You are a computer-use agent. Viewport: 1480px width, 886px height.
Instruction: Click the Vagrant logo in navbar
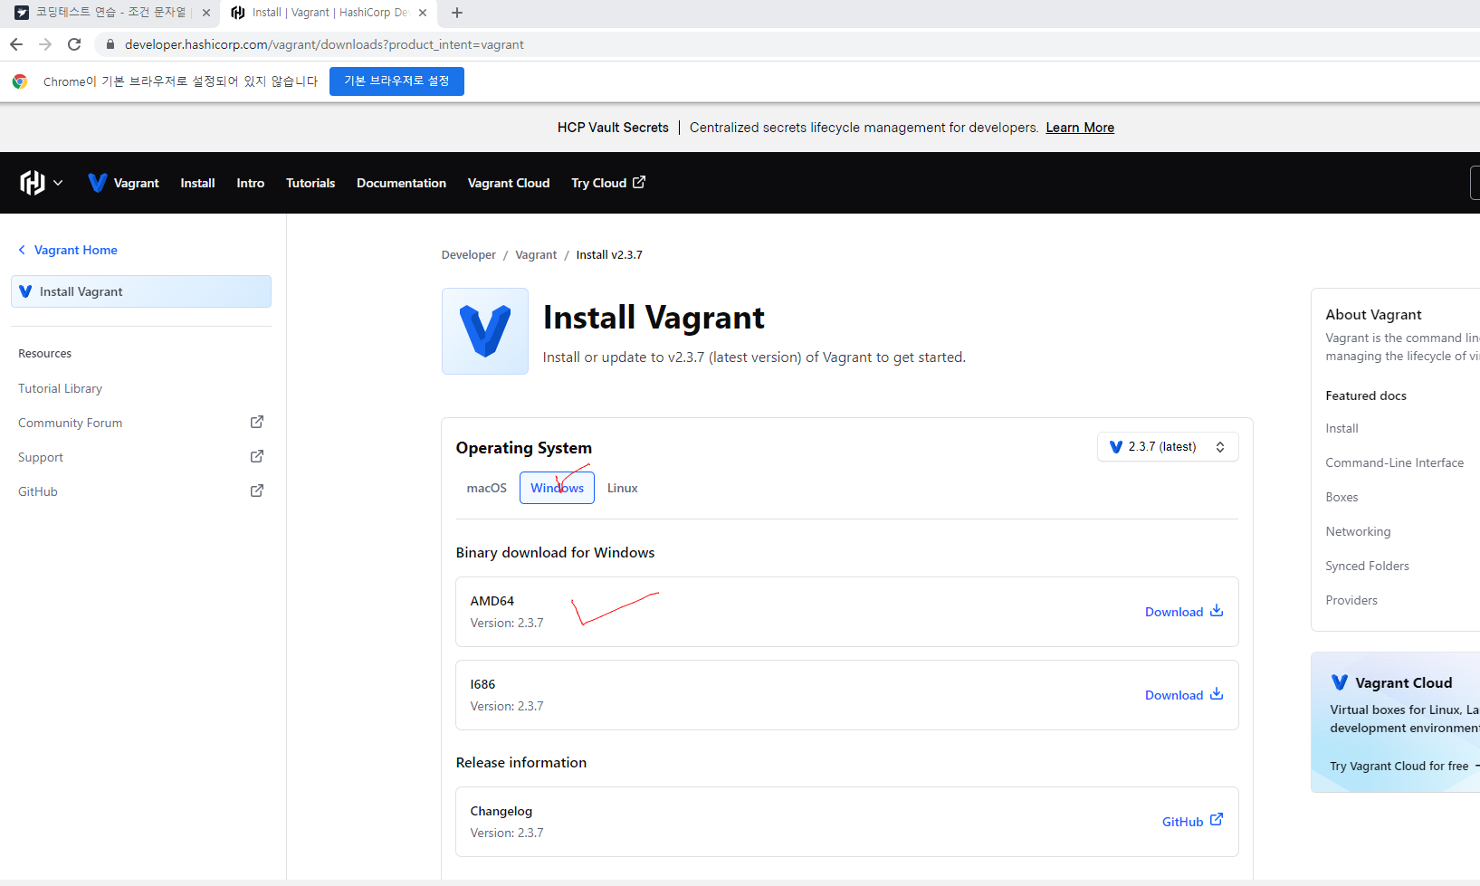pyautogui.click(x=97, y=183)
